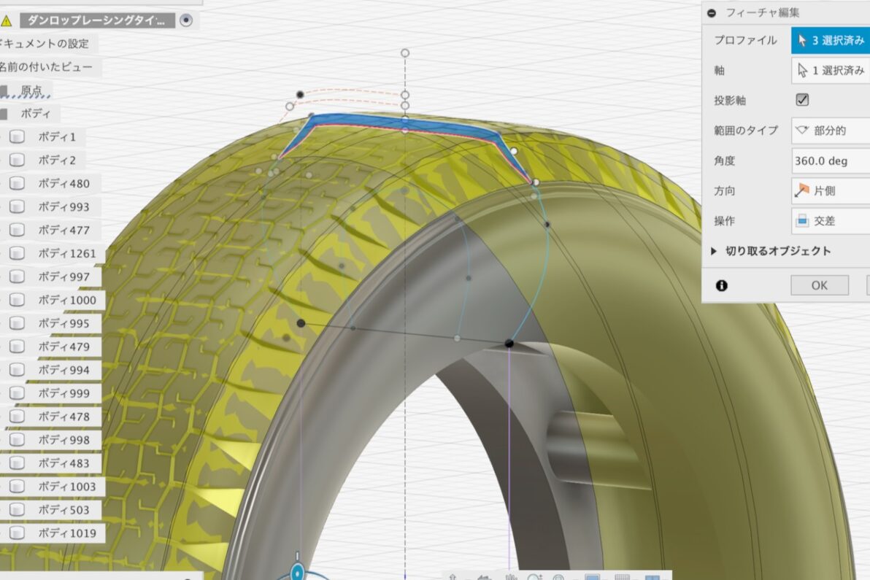
Task: Open the 操作 dropdown showing 交差
Action: tap(830, 220)
